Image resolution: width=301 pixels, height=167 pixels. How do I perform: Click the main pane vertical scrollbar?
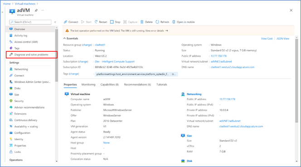(296, 81)
